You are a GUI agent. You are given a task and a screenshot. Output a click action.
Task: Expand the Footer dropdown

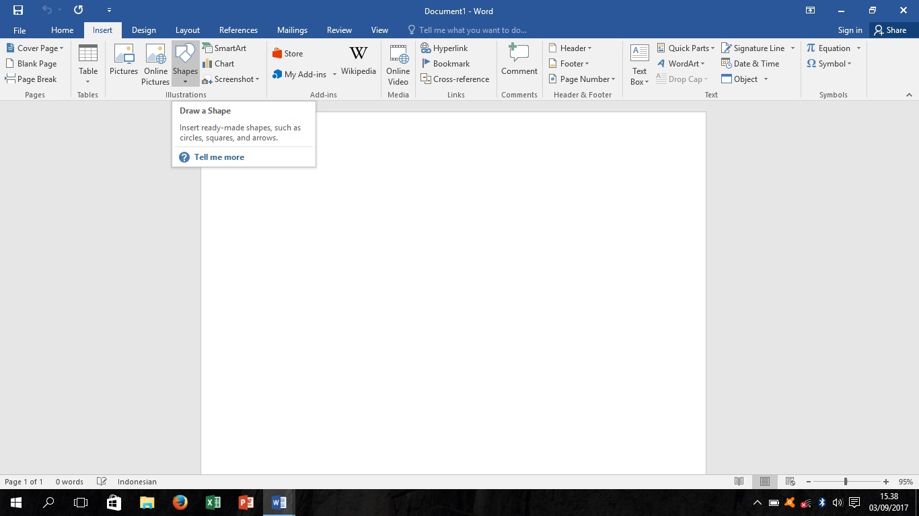569,64
